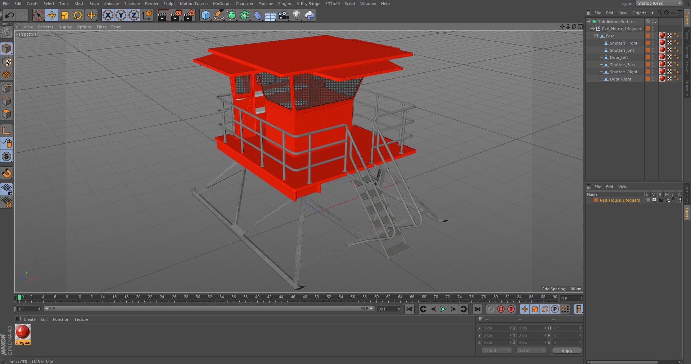Open the Layout Startup dropdown
The height and width of the screenshot is (364, 691).
pos(659,3)
